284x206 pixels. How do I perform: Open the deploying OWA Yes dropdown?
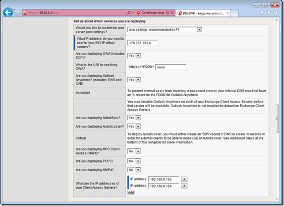(x=134, y=56)
